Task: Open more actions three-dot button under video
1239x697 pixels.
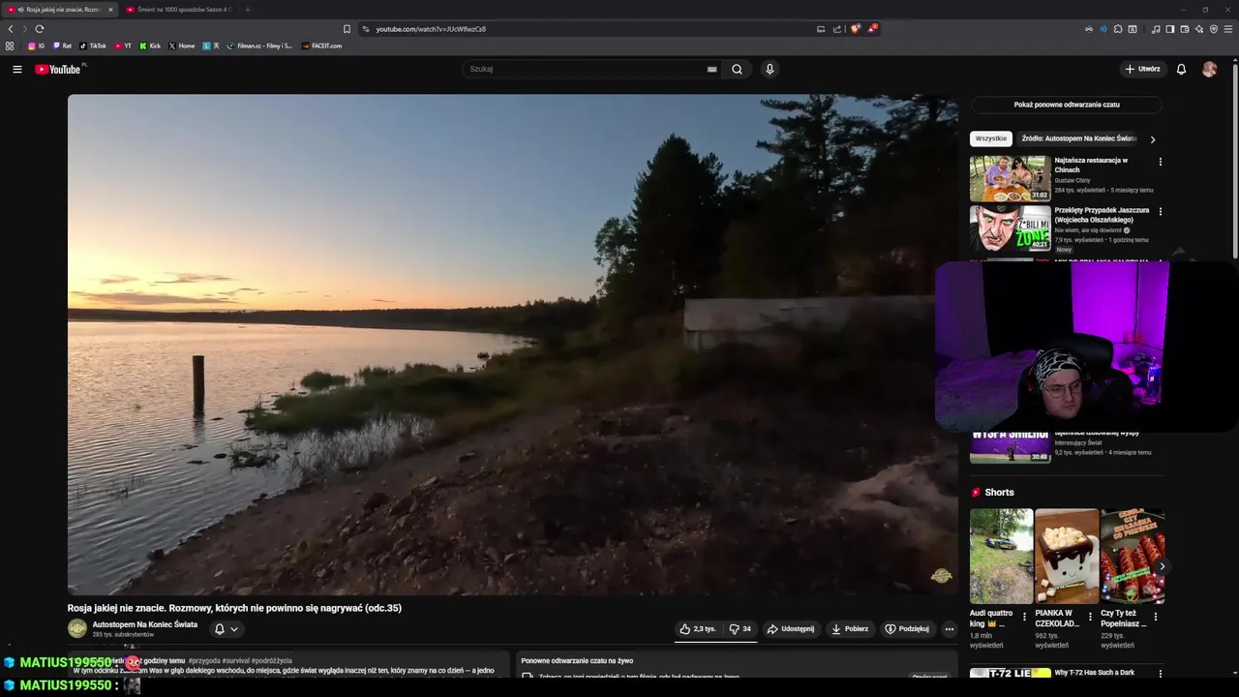Action: [949, 629]
